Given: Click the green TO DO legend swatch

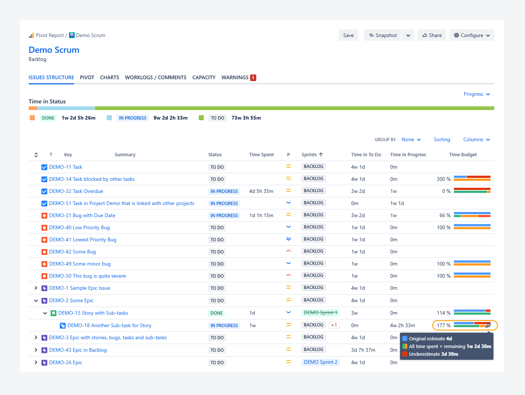Looking at the screenshot, I should pos(201,118).
